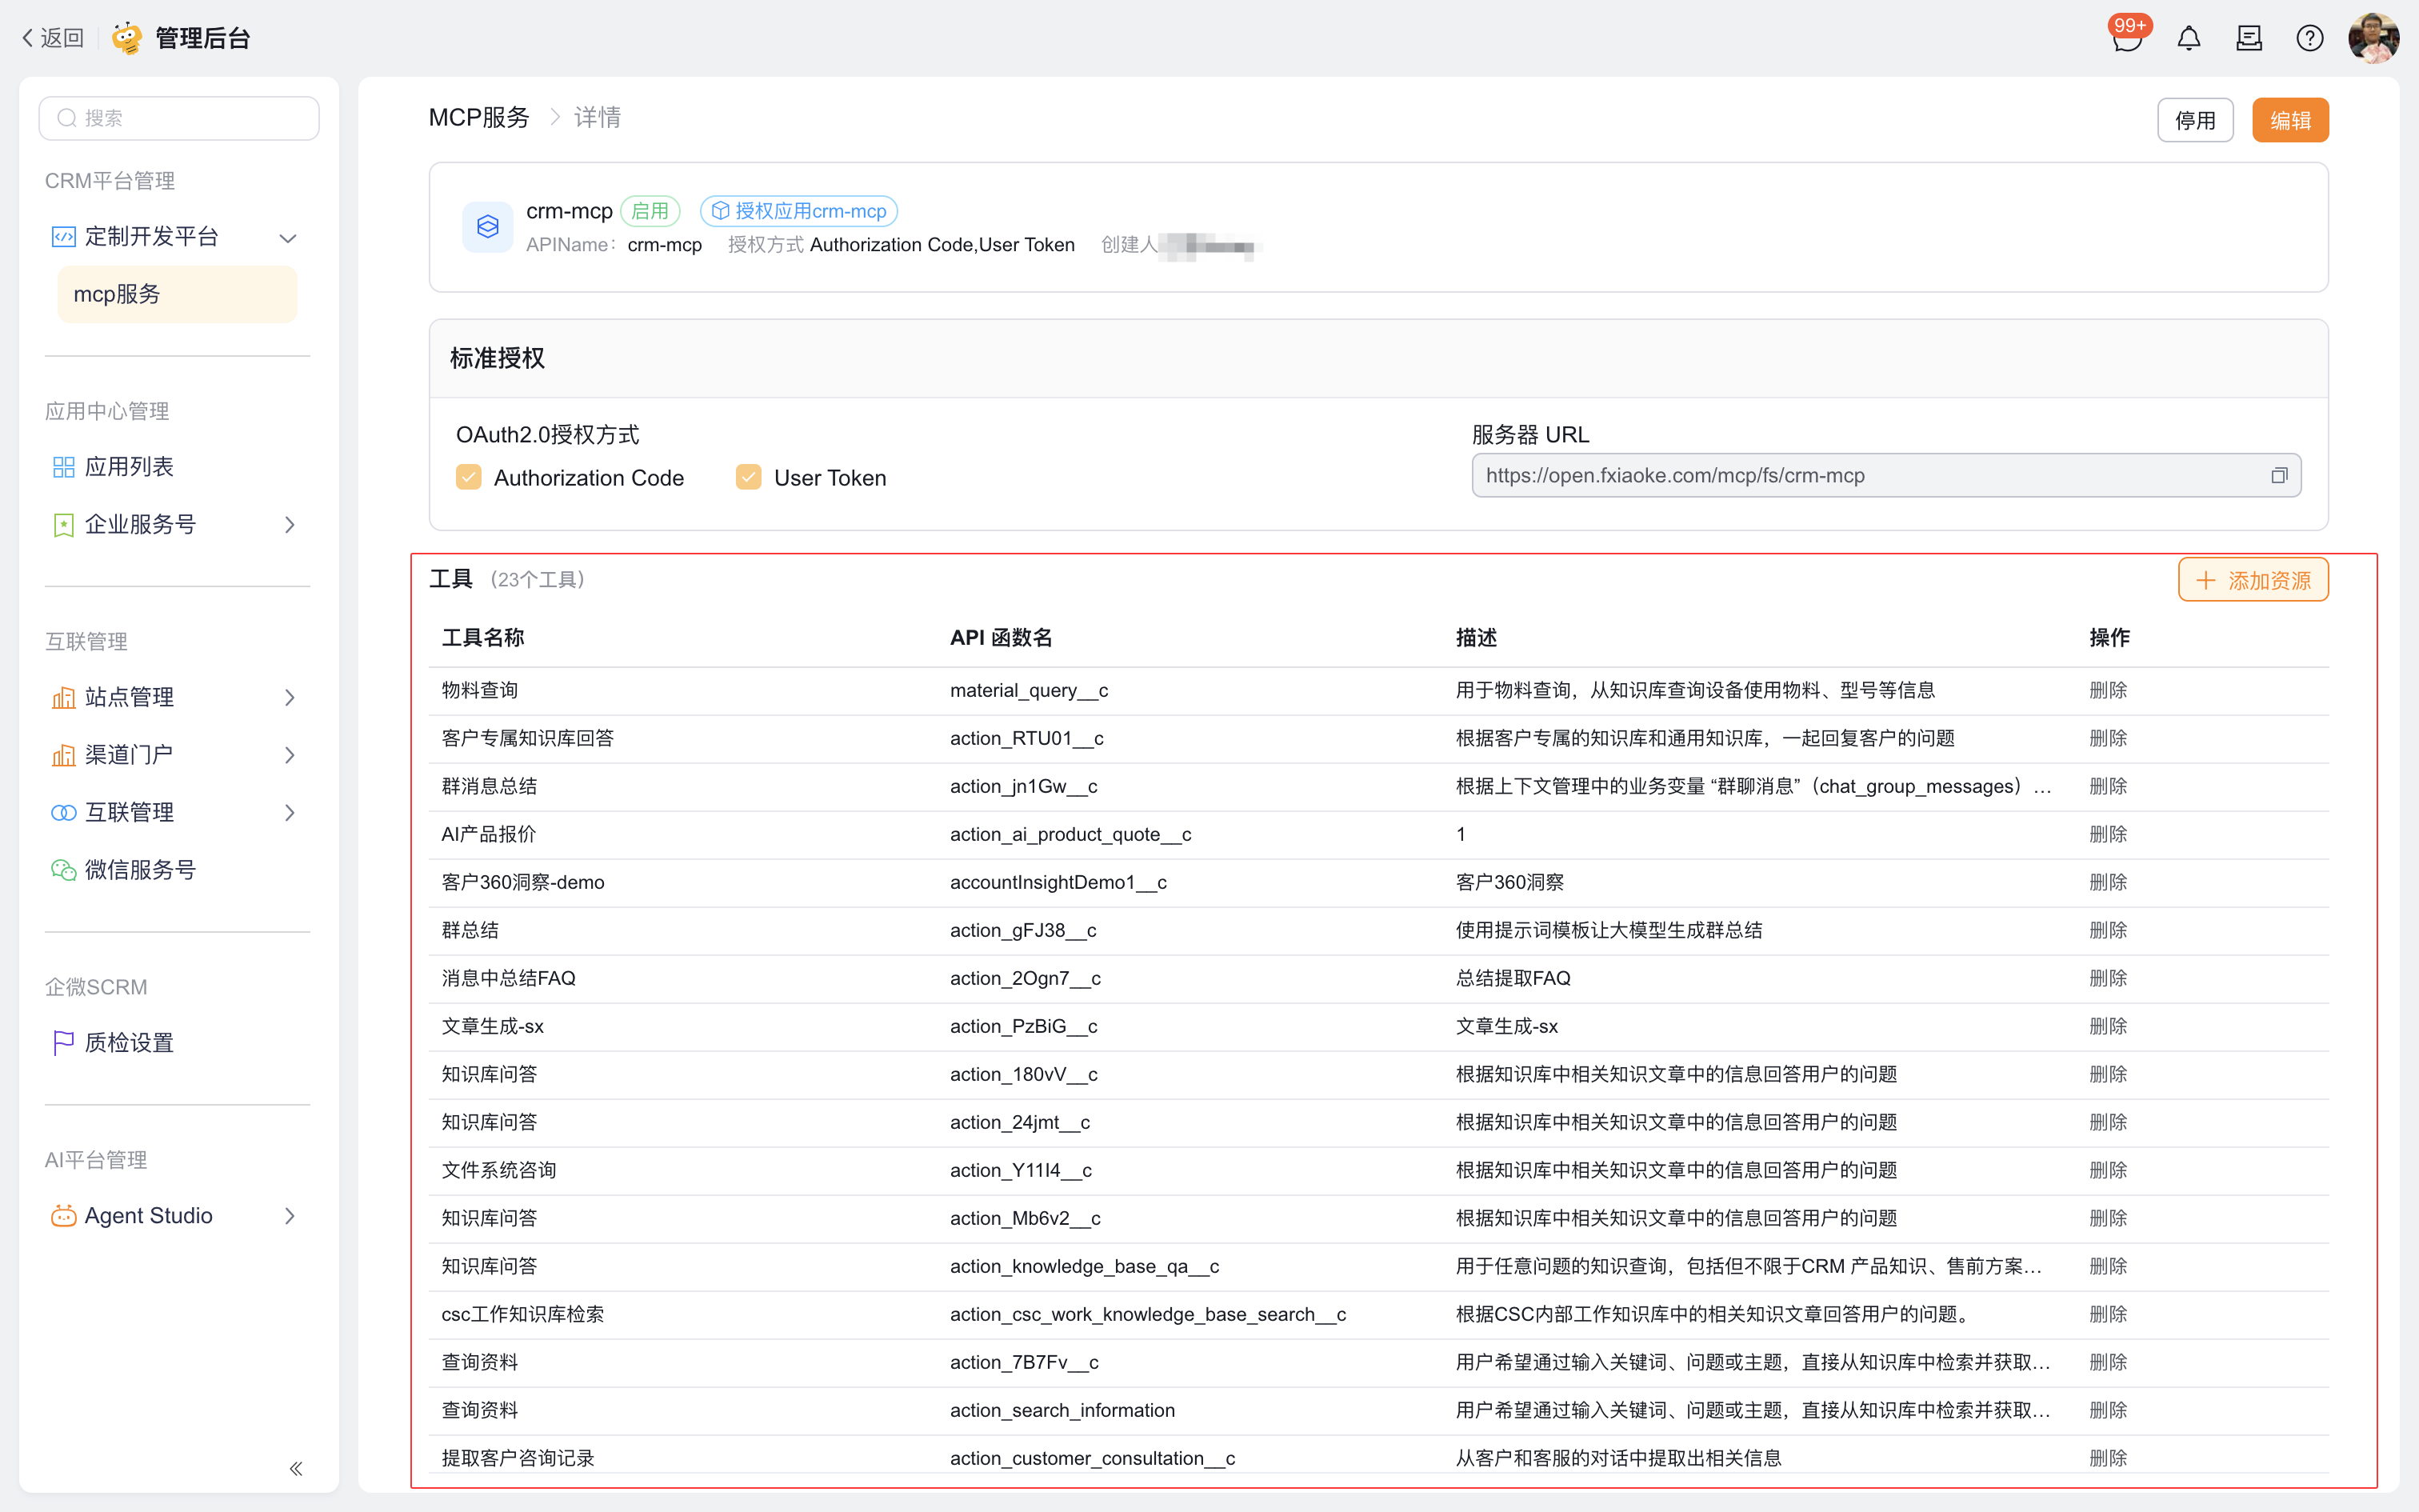Delete the 物料查询 tool row

click(x=2107, y=690)
